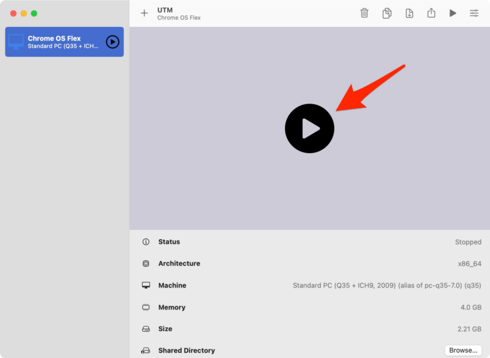The width and height of the screenshot is (490, 358).
Task: Clone the VM using the copy icon
Action: point(387,13)
